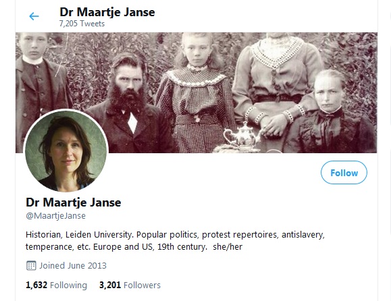Click the @MaartjeJanse handle
Viewport: 391px width, 301px height.
tap(55, 216)
